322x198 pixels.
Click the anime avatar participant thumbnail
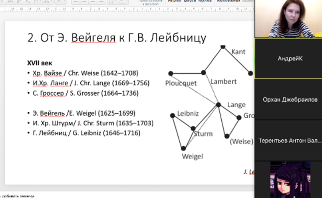(288, 180)
